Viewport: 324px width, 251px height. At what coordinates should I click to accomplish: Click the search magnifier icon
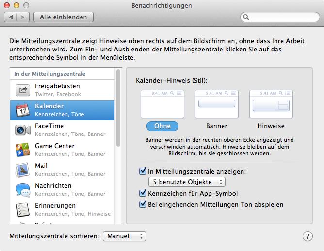(x=246, y=17)
